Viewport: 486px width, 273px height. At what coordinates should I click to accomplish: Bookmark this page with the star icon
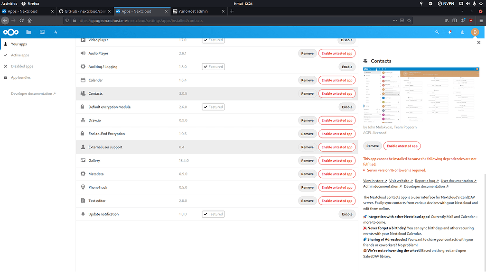pyautogui.click(x=409, y=20)
